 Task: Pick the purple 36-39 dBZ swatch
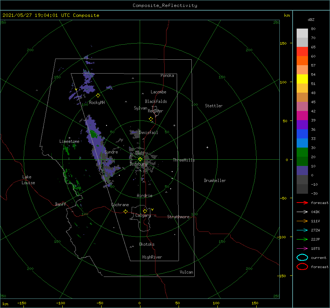302,125
